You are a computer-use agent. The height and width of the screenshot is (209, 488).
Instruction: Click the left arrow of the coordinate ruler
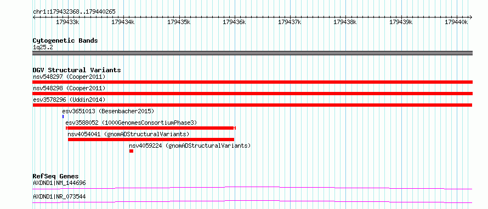34,17
